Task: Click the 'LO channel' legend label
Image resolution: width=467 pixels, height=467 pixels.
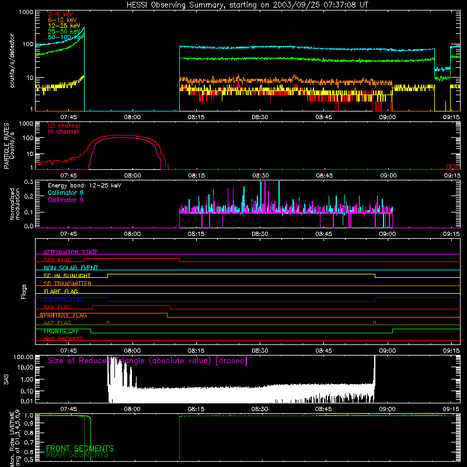Action: pos(64,126)
